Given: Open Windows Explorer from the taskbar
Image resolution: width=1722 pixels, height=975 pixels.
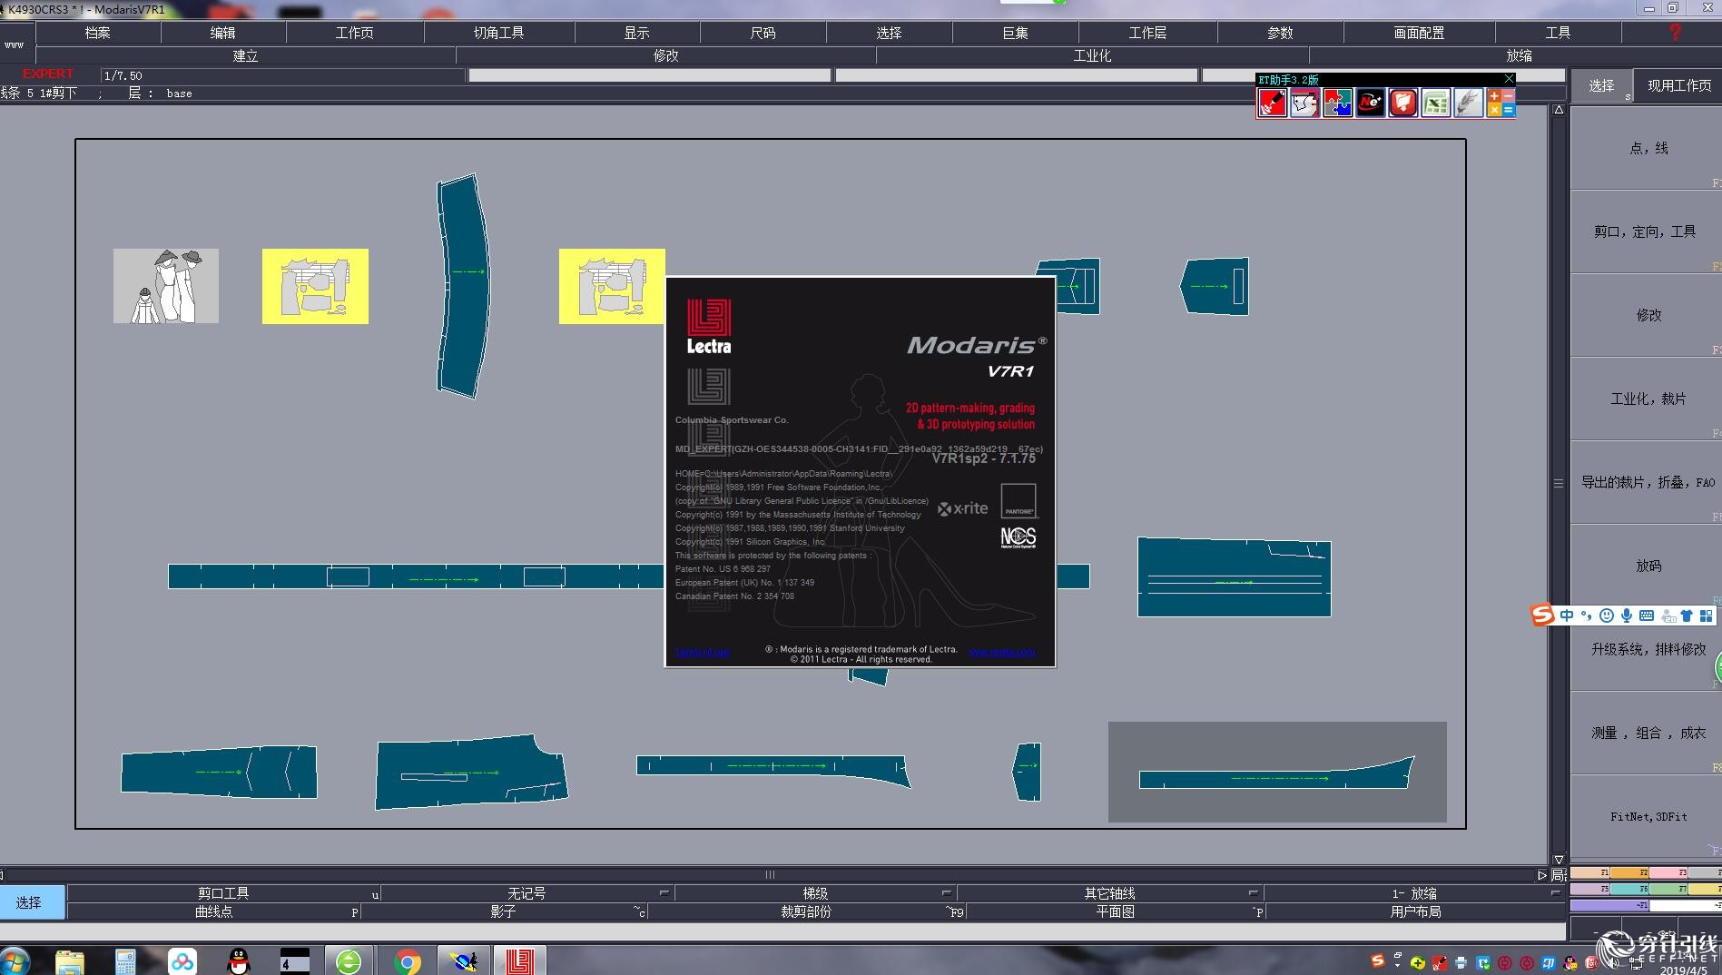Looking at the screenshot, I should coord(70,961).
